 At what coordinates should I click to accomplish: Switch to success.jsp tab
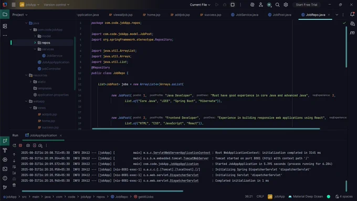[x=211, y=15]
